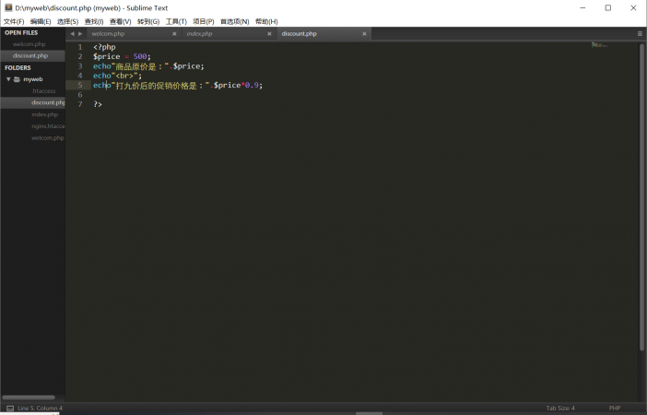Toggle sidebar via status bar icon

(10, 408)
